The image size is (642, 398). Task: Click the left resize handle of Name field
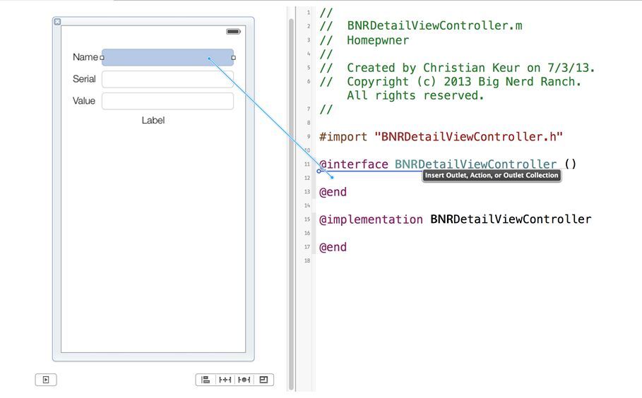coord(102,58)
